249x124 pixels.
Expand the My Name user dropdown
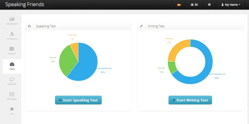pos(231,5)
